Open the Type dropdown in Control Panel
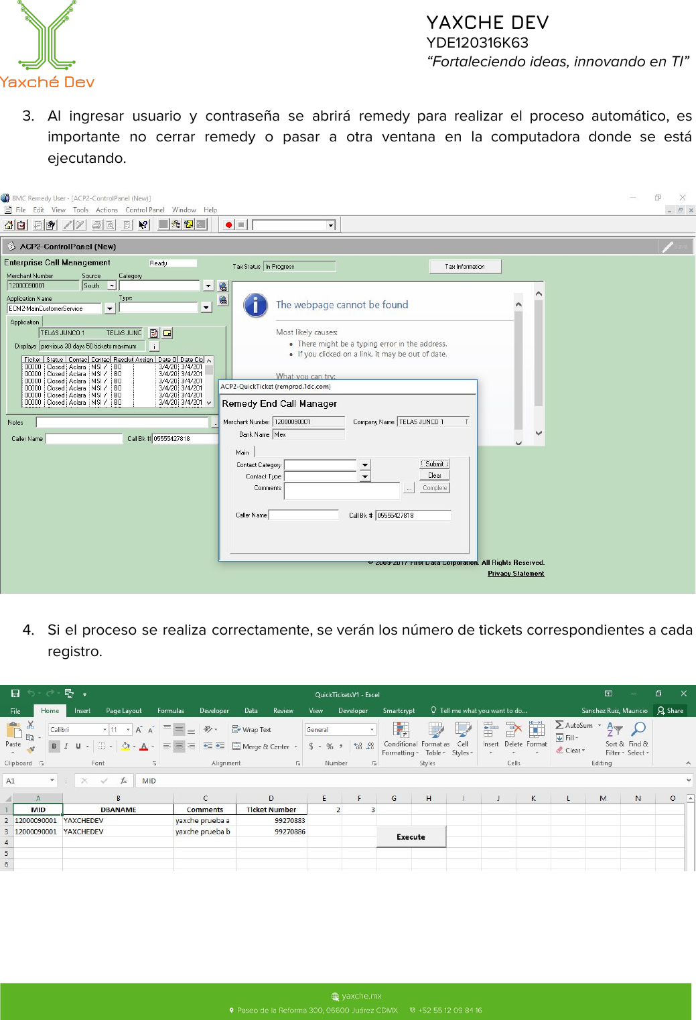The width and height of the screenshot is (696, 1020). 206,307
